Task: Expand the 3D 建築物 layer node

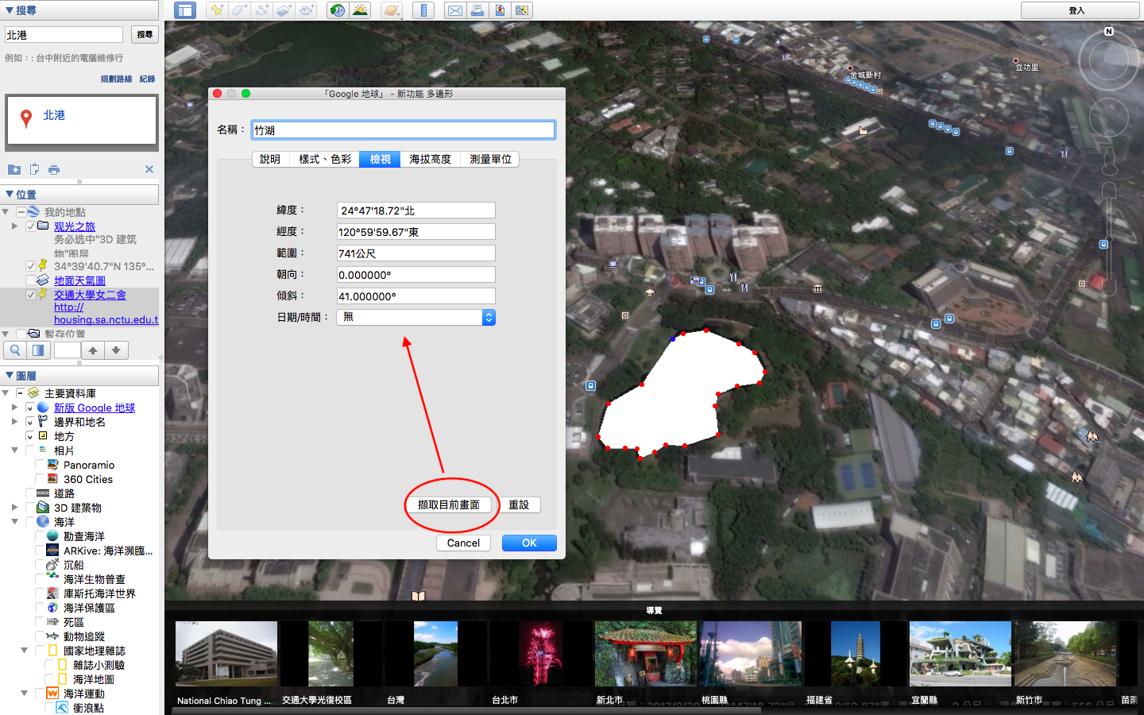Action: (14, 508)
